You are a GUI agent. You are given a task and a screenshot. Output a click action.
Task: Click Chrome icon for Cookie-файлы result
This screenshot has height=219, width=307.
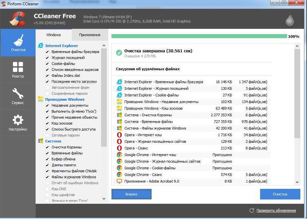click(119, 168)
